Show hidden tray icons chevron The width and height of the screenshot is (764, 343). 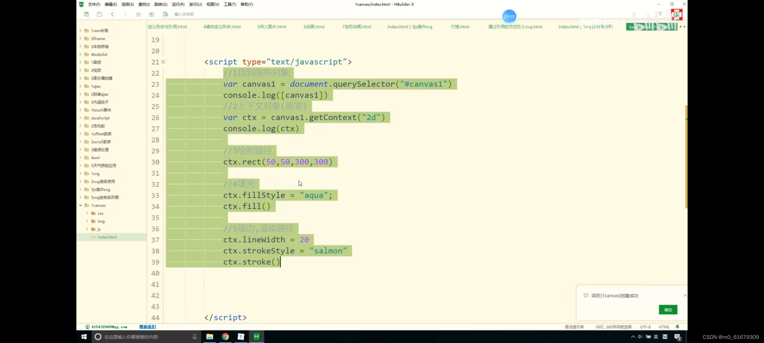click(x=633, y=337)
